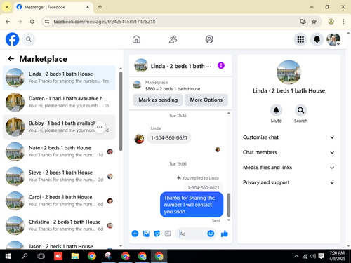Screen dimensions: 351x263
Task: Open the Groups icon in top navigation
Action: tap(209, 39)
